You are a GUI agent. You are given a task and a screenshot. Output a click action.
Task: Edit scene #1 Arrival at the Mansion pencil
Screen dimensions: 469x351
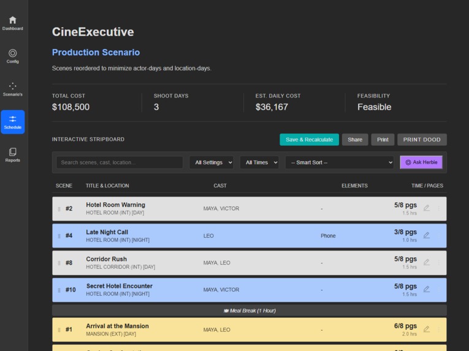tap(427, 329)
